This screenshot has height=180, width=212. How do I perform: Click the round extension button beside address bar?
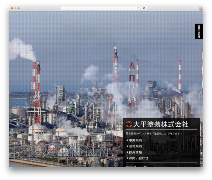pyautogui.click(x=144, y=9)
